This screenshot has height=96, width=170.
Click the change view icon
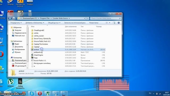click(x=107, y=23)
